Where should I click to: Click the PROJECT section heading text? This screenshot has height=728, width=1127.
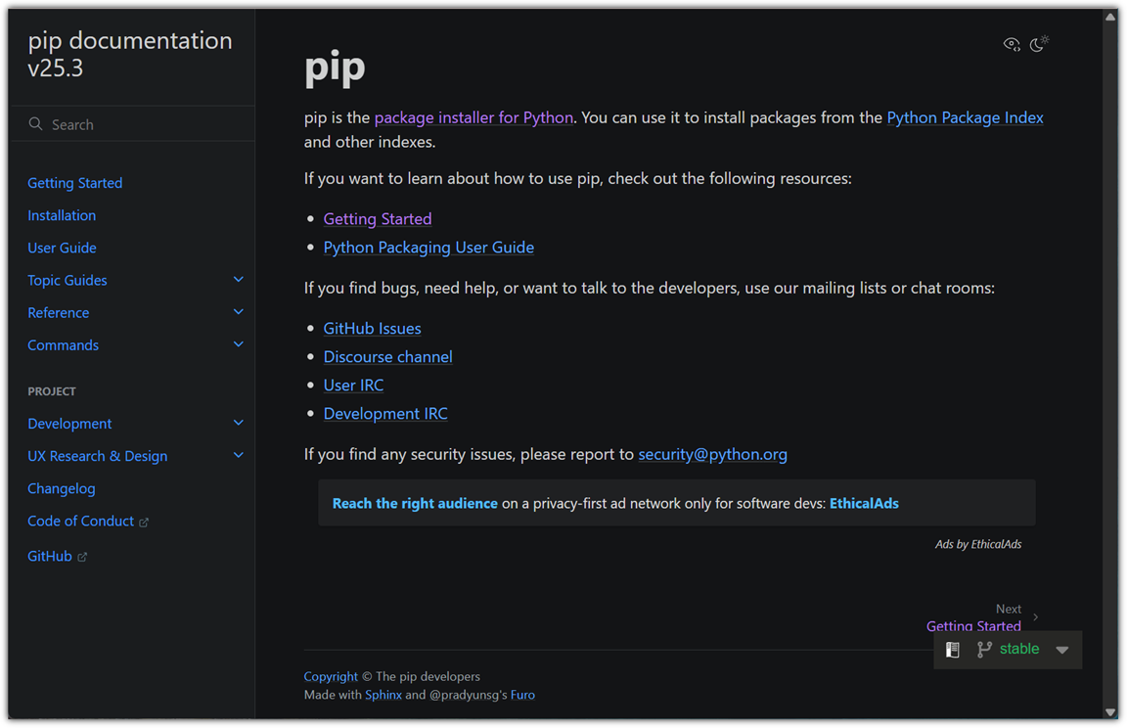[52, 391]
